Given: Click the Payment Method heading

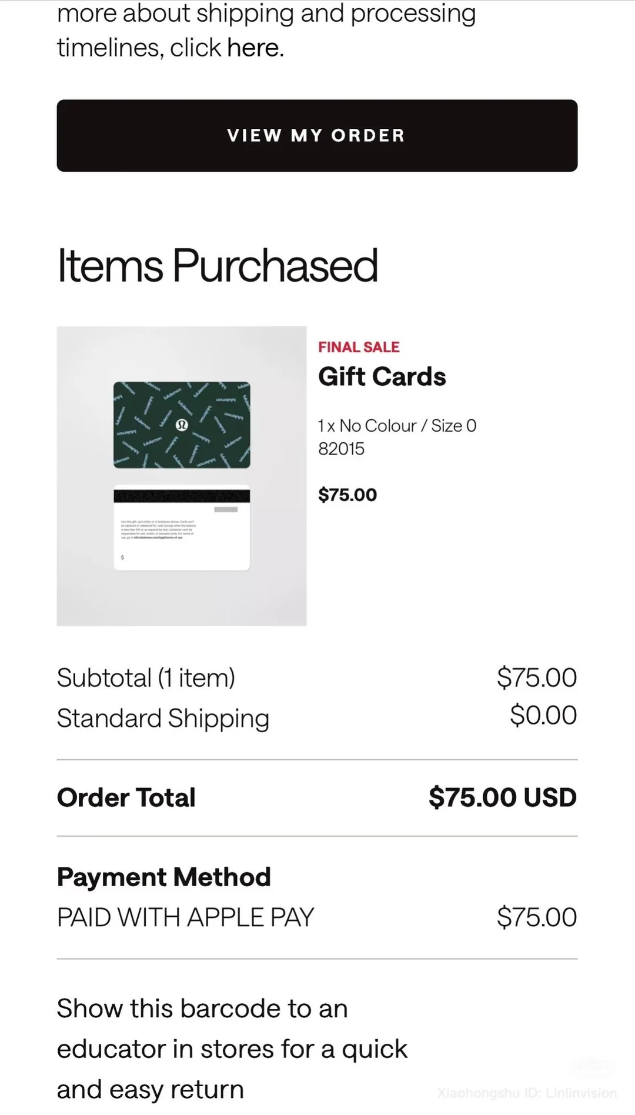Looking at the screenshot, I should click(x=163, y=877).
